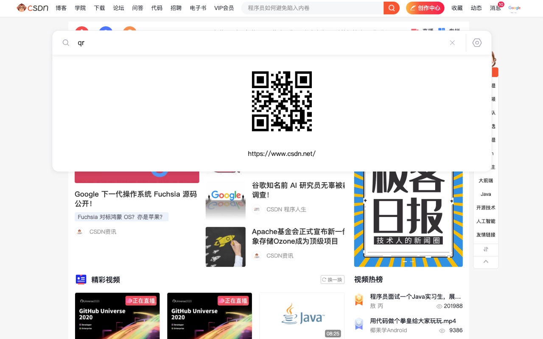
Task: Click the CSDN 程序人生 author avatar
Action: [x=257, y=209]
